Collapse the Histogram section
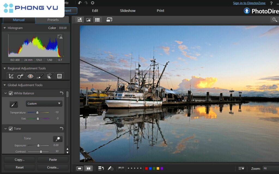Image resolution: width=279 pixels, height=174 pixels. pos(5,28)
